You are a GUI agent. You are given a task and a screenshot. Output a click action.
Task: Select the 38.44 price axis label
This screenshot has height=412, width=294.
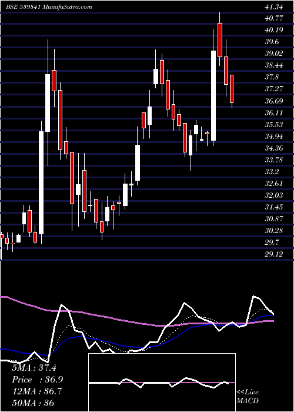point(274,65)
